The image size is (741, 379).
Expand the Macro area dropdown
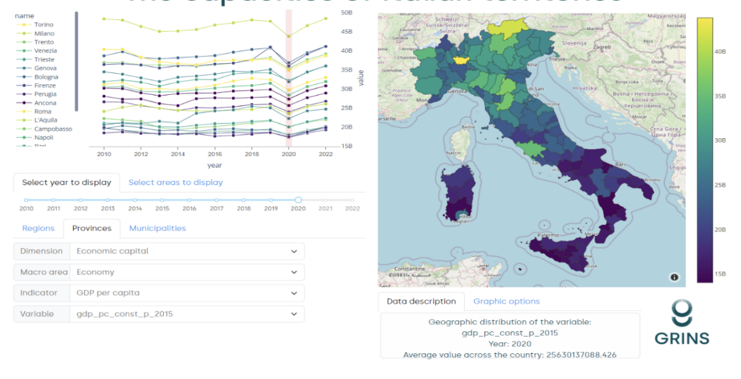click(186, 272)
